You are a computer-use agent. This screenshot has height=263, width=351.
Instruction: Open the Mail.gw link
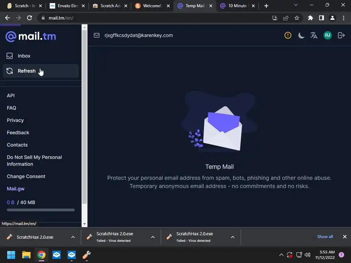tap(16, 189)
